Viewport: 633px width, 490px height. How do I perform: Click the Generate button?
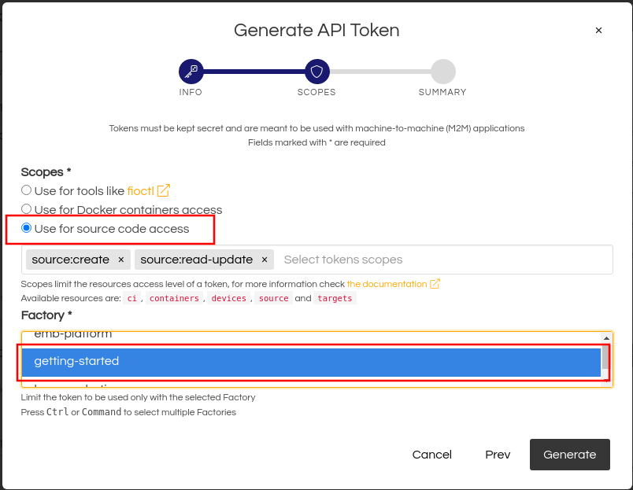coord(569,455)
